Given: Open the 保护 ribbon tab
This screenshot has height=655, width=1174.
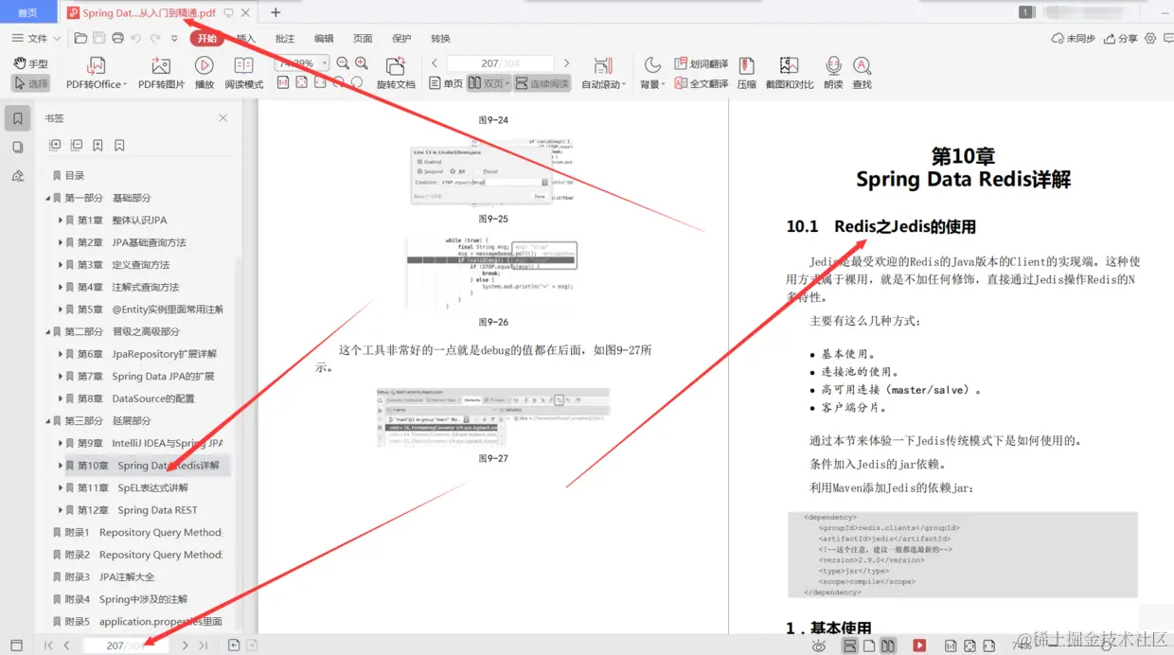Looking at the screenshot, I should (401, 39).
